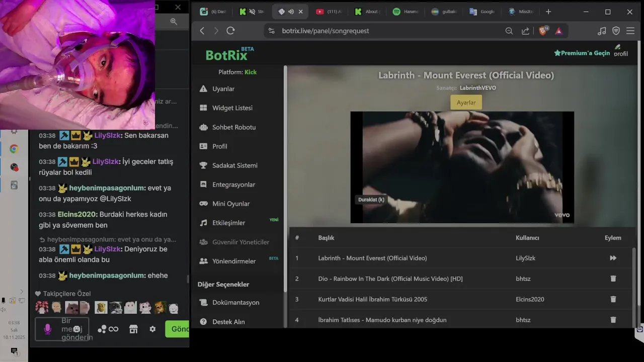Click Brave Rewards triangle icon
The height and width of the screenshot is (362, 644).
coord(558,31)
